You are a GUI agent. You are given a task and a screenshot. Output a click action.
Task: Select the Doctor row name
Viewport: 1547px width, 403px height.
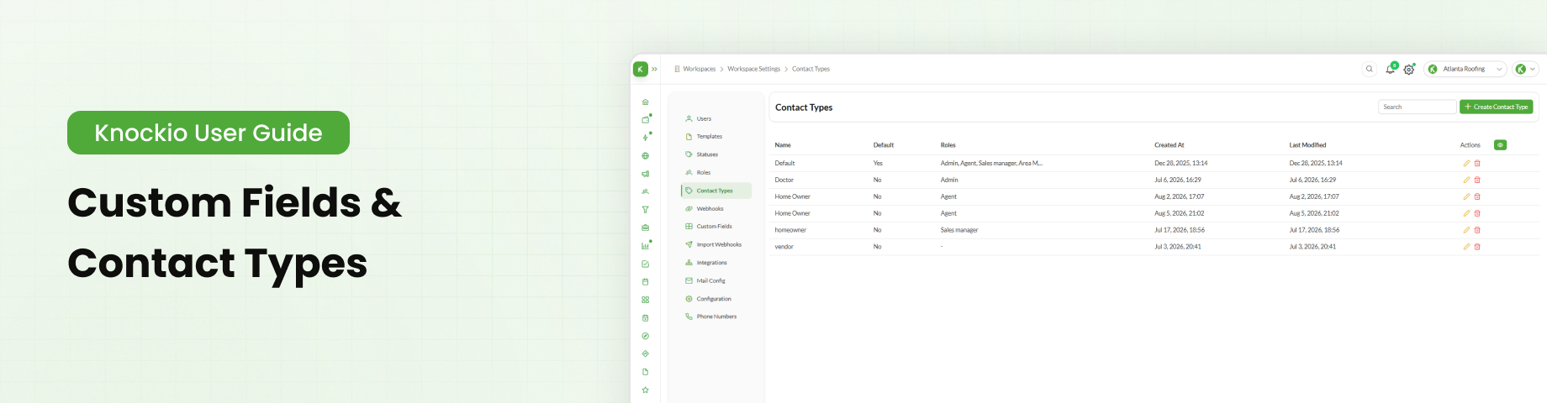(x=784, y=180)
